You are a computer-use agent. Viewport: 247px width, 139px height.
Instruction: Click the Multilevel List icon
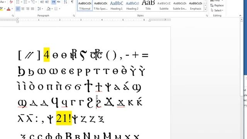33,2
